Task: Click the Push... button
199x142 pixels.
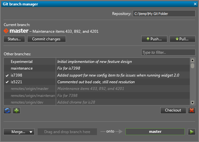Action: pyautogui.click(x=154, y=39)
